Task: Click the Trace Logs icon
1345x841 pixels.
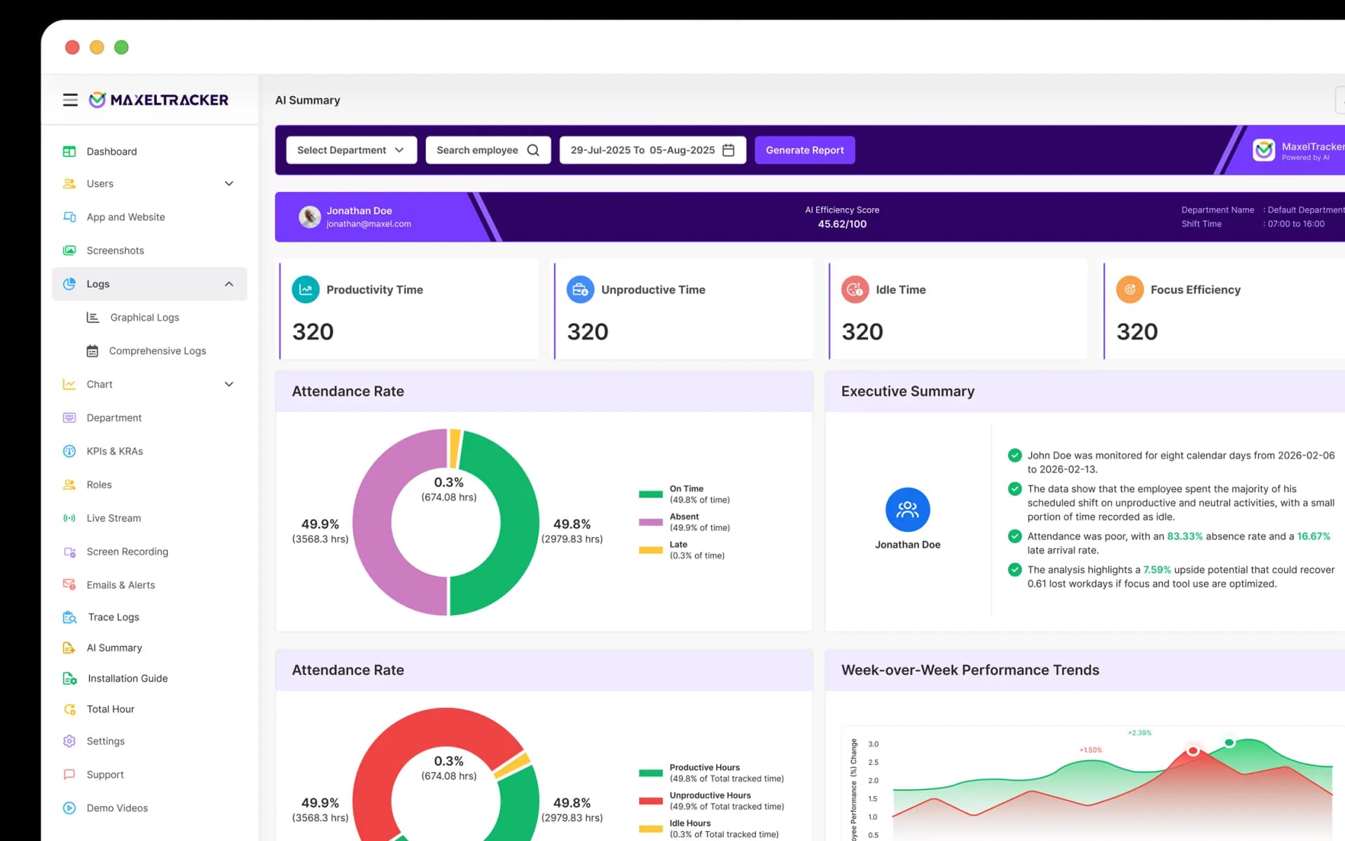Action: tap(69, 617)
